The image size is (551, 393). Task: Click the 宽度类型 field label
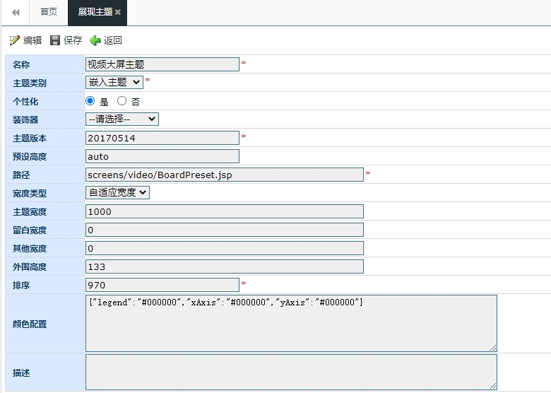[30, 194]
